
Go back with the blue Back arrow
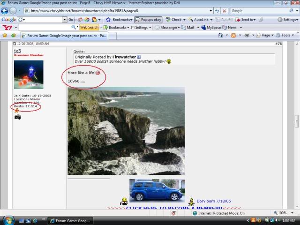pos(4,11)
